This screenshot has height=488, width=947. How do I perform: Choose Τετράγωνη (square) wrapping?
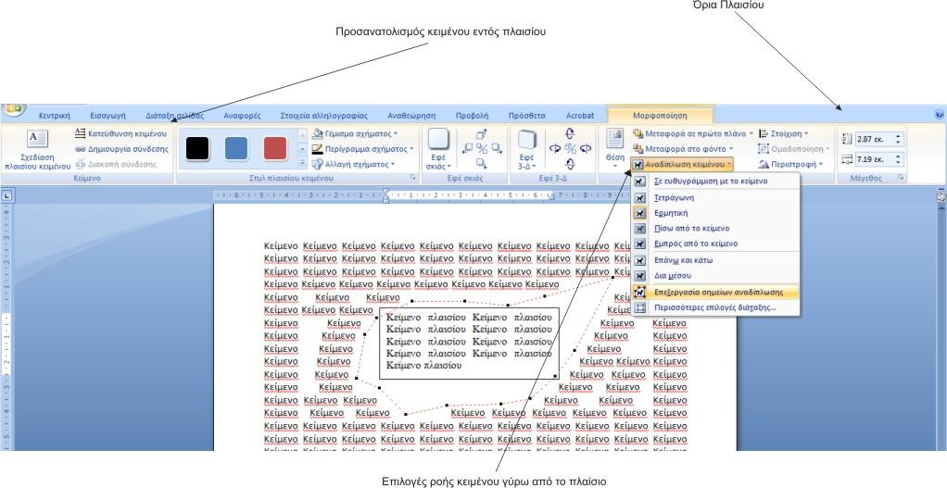[715, 197]
